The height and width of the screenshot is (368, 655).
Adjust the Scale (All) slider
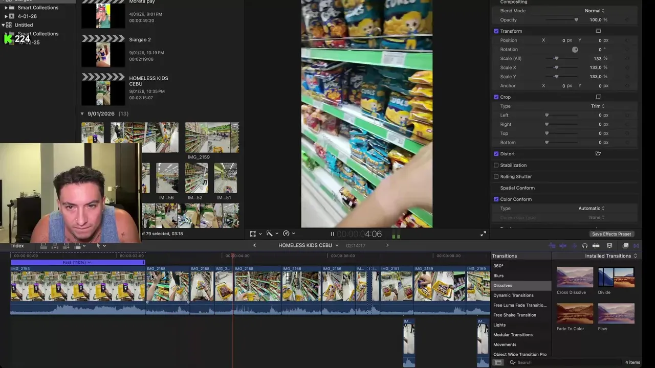coord(561,59)
